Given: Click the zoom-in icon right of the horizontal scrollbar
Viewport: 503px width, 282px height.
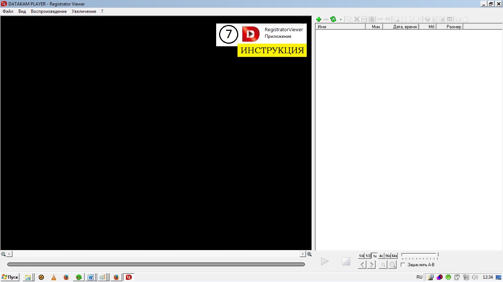Looking at the screenshot, I should 309,254.
